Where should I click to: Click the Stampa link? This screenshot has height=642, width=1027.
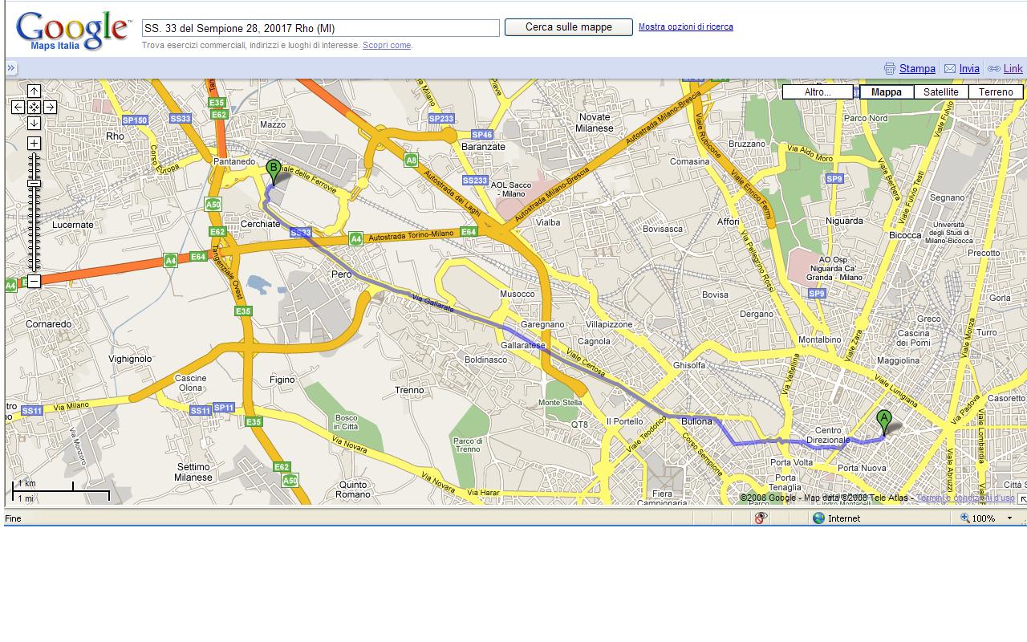tap(917, 69)
